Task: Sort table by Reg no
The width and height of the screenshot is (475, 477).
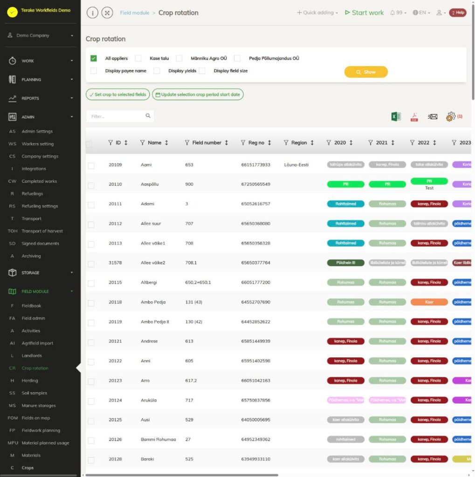Action: tap(269, 143)
